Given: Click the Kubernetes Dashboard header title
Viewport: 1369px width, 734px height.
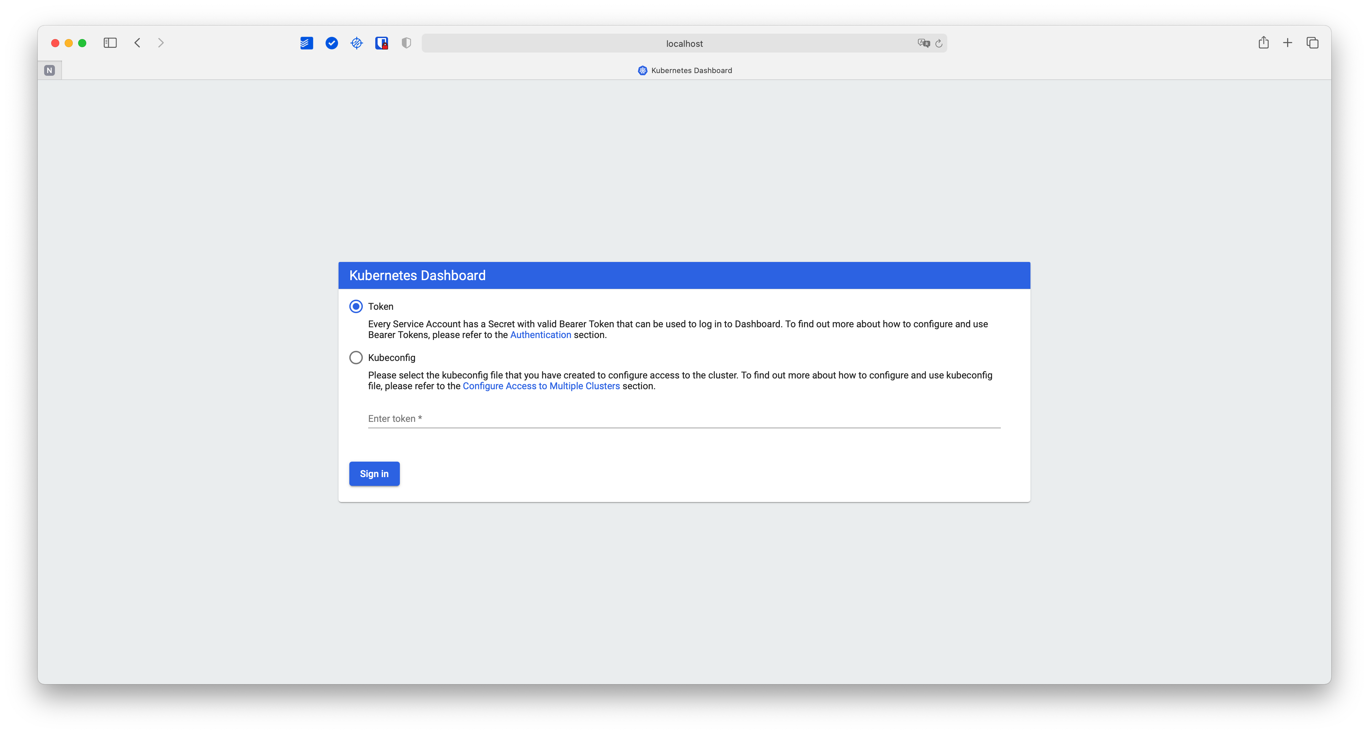Looking at the screenshot, I should click(x=417, y=276).
